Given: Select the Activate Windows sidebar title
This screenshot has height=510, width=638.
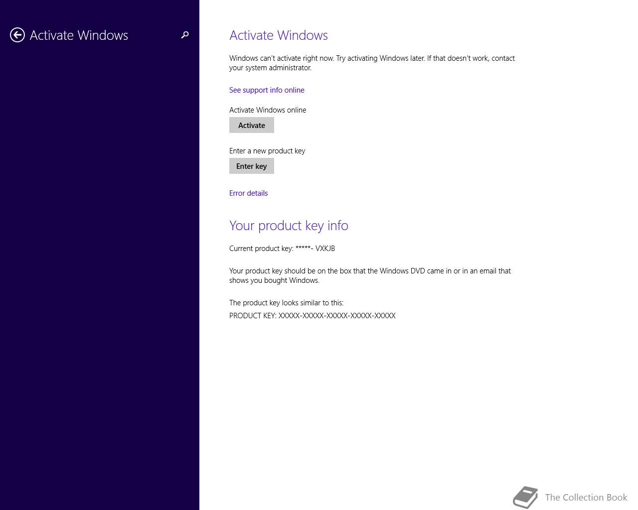Looking at the screenshot, I should [79, 35].
